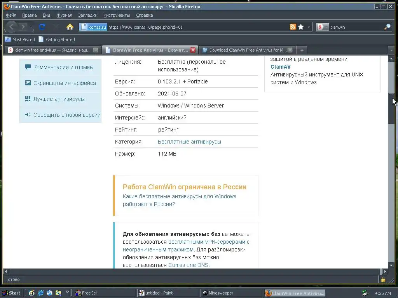Click the updated date 2021-06-07

[x=172, y=94]
